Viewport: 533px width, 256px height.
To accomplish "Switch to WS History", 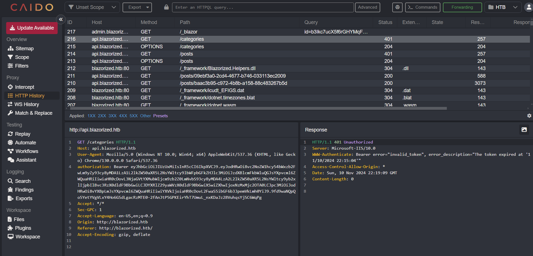I will point(27,104).
